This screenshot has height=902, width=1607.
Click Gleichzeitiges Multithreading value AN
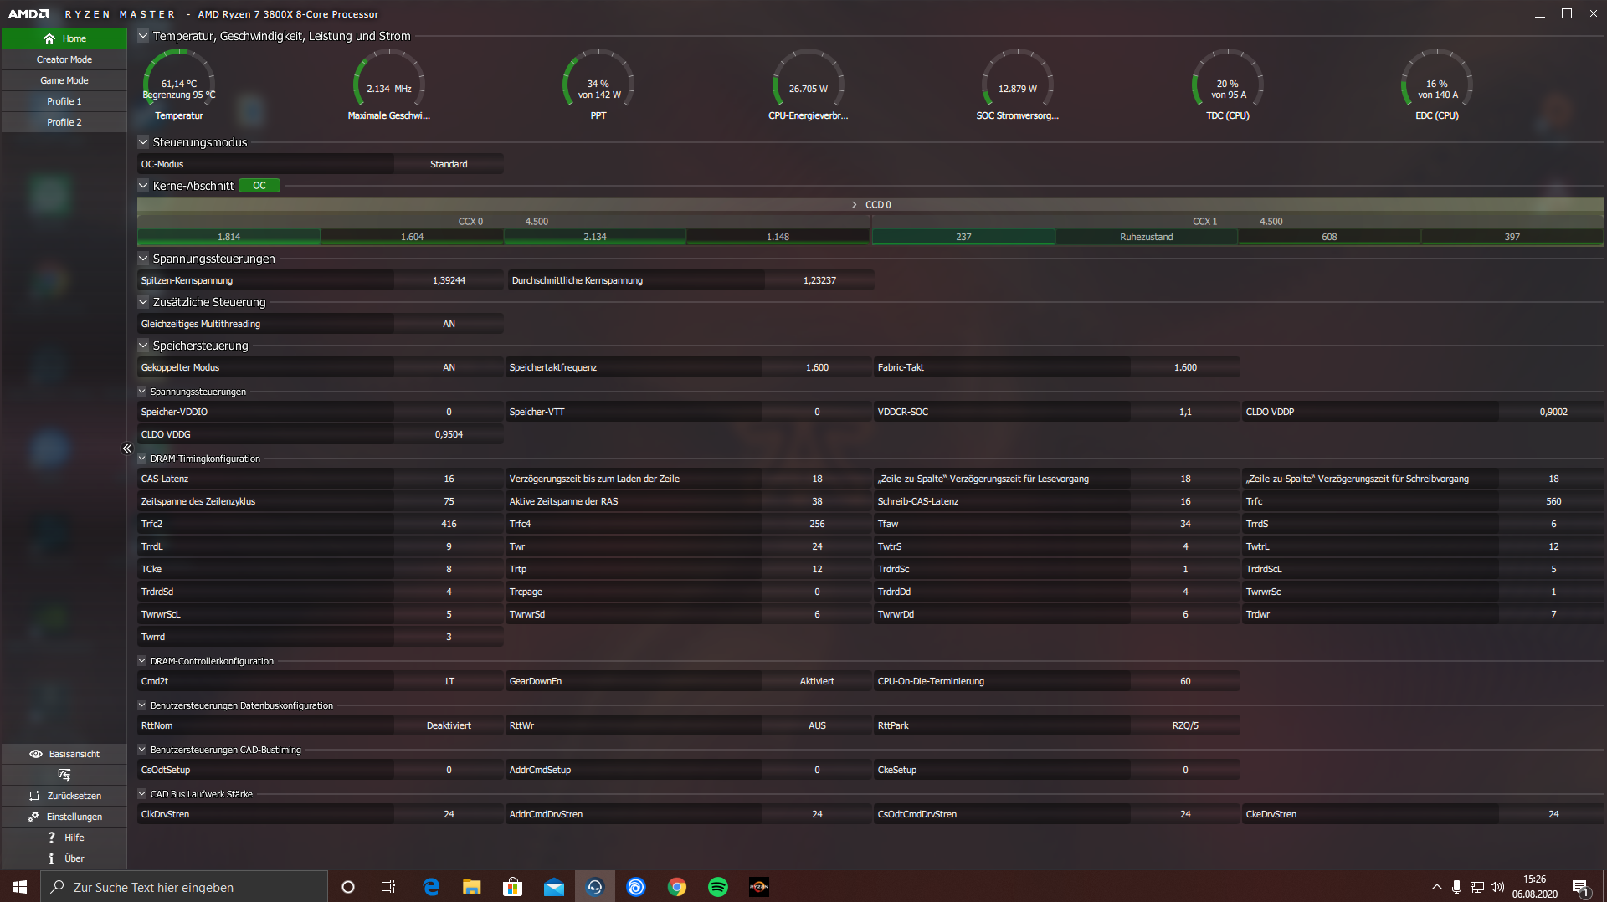click(449, 324)
